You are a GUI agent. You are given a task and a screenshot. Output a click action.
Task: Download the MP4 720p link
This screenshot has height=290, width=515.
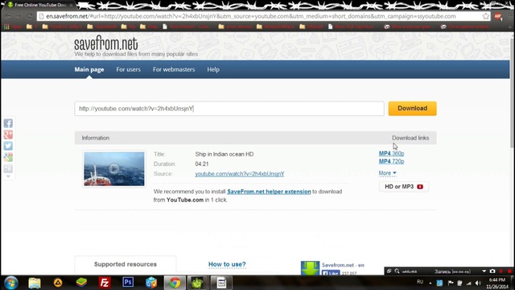pyautogui.click(x=391, y=161)
